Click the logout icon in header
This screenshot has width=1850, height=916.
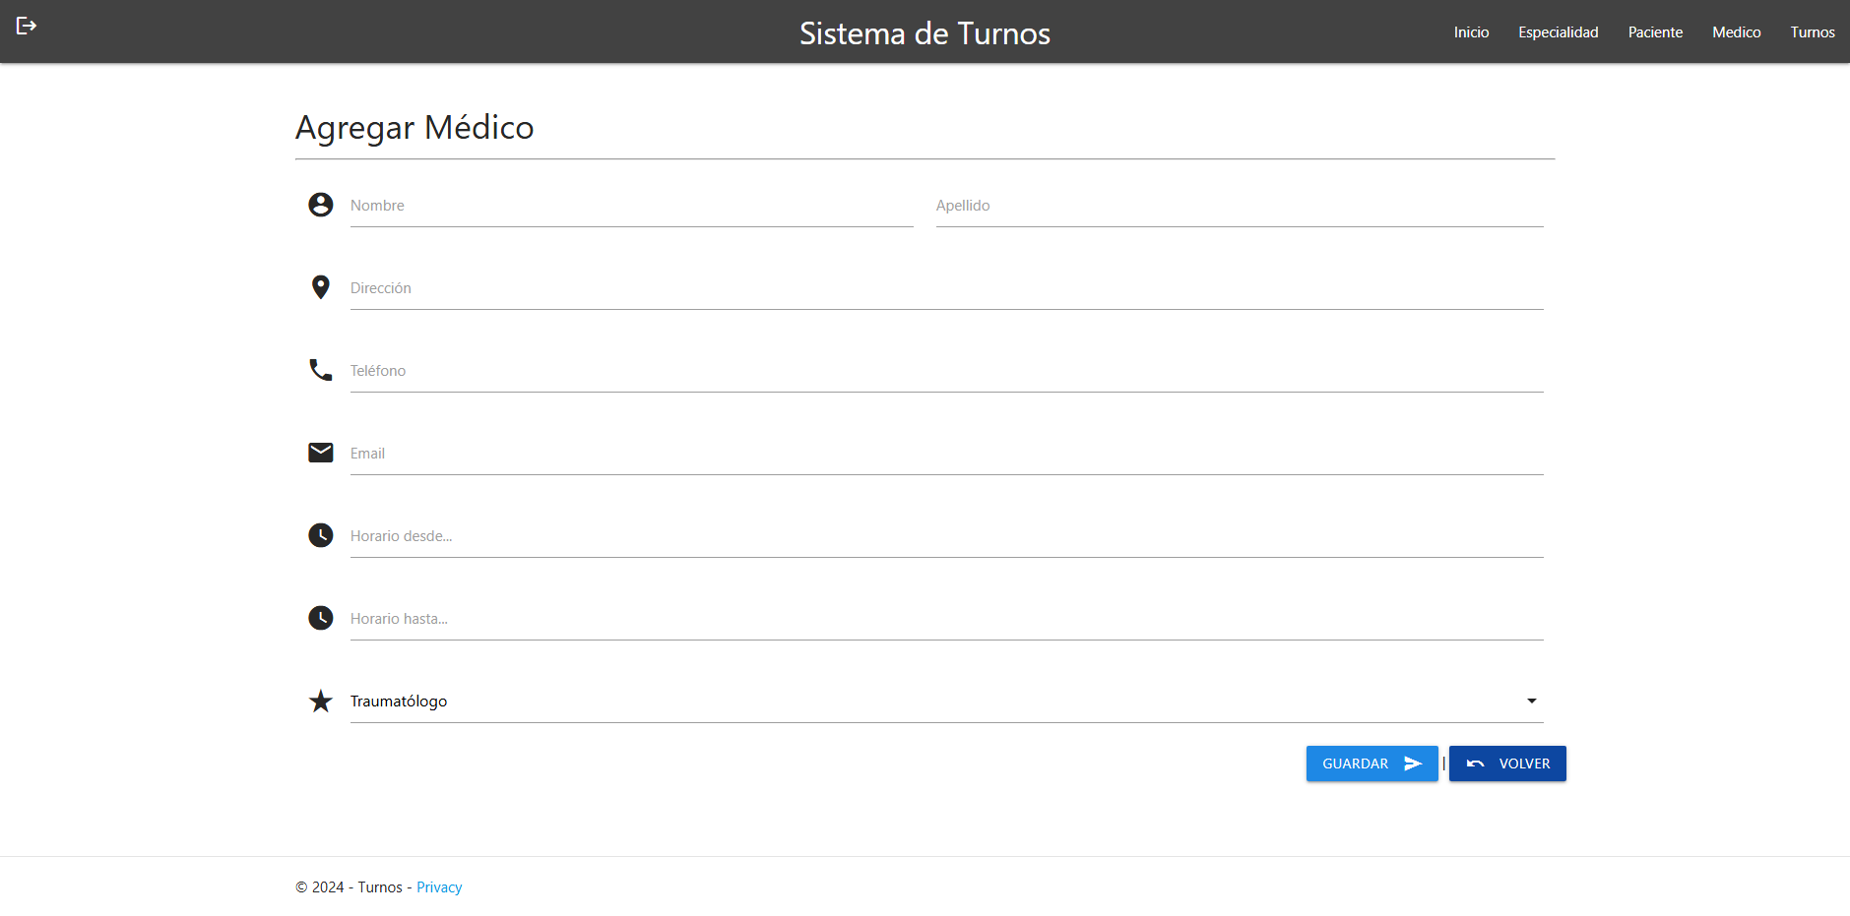(x=27, y=26)
